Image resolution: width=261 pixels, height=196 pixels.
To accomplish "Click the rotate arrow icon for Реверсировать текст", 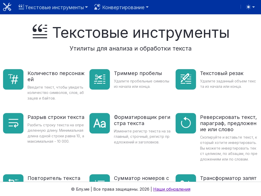I will (186, 123).
